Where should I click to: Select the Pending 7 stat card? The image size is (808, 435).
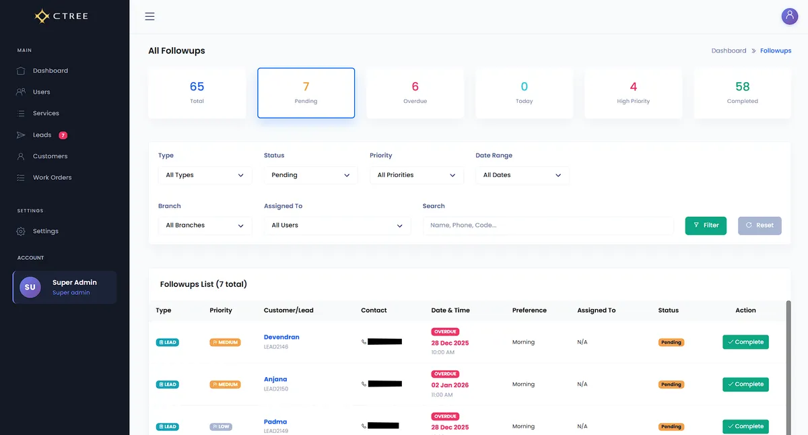[x=306, y=93]
